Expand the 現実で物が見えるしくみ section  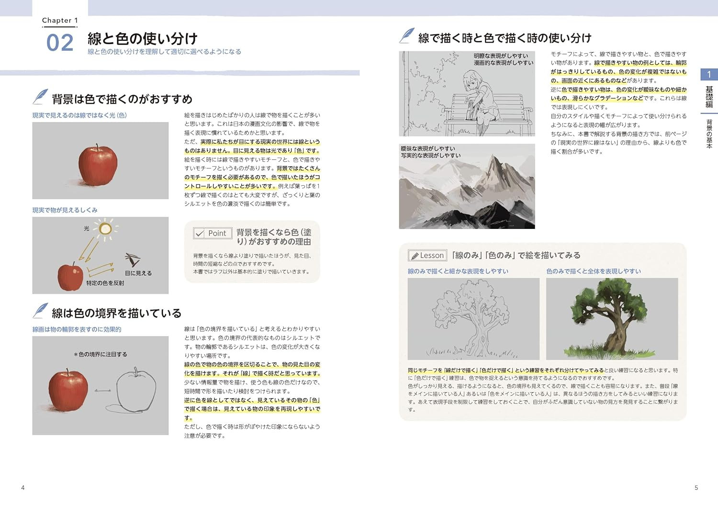tap(65, 210)
